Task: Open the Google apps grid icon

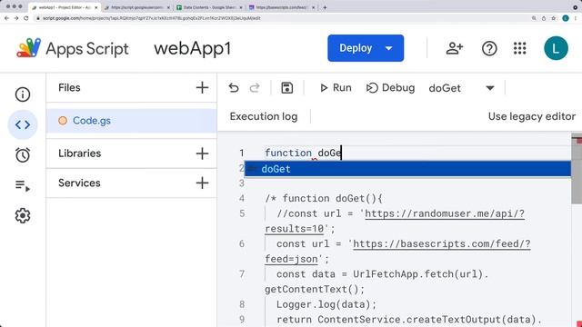Action: pos(519,48)
